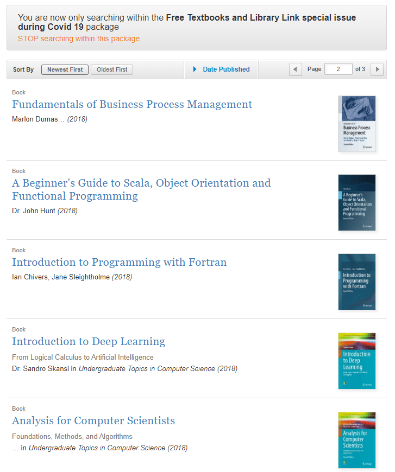This screenshot has height=472, width=395.
Task: Expand the Date Published filter
Action: click(226, 69)
